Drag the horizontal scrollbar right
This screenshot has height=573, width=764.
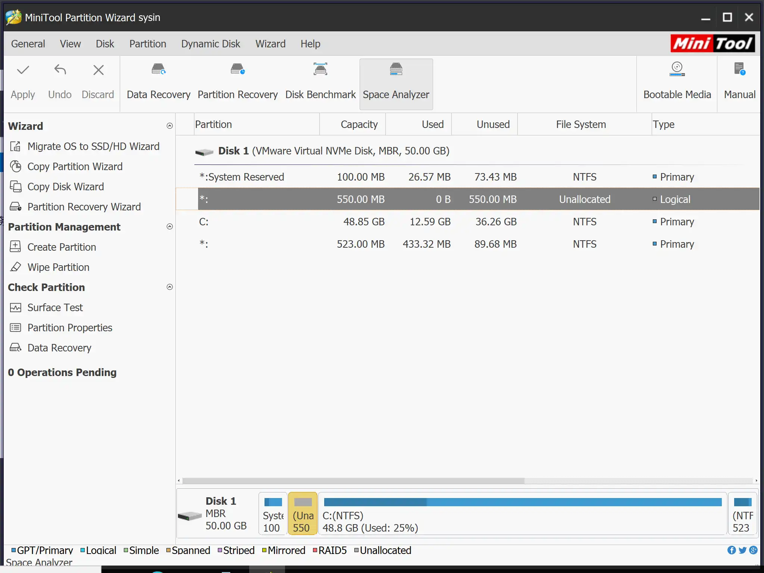[x=757, y=480]
